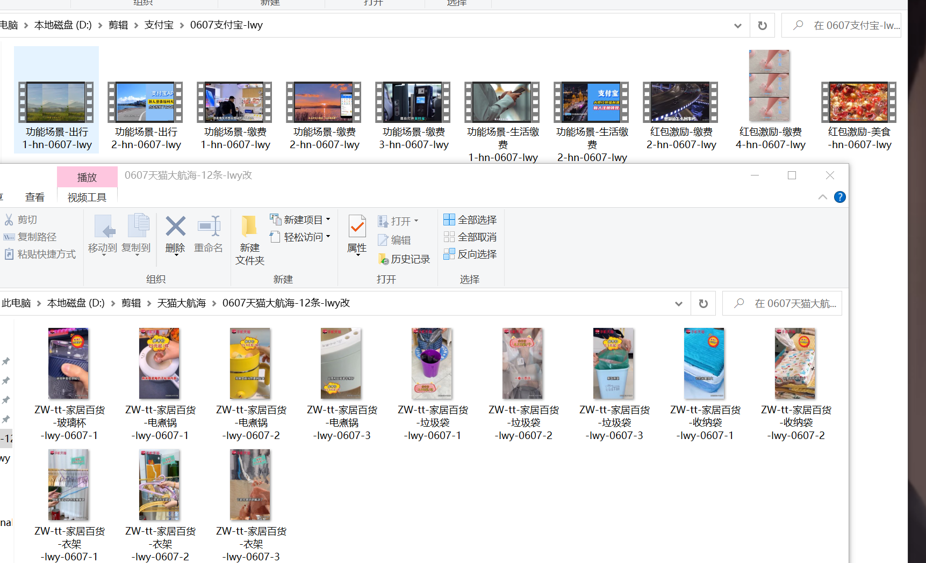Image resolution: width=926 pixels, height=563 pixels.
Task: Select ZW-tt-家居百货-收纳袋-lwy-0607-2 thumbnail
Action: (795, 363)
